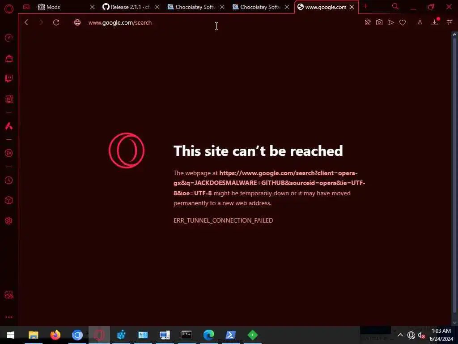458x344 pixels.
Task: Expand the sidebar three-dots menu
Action: click(9, 317)
